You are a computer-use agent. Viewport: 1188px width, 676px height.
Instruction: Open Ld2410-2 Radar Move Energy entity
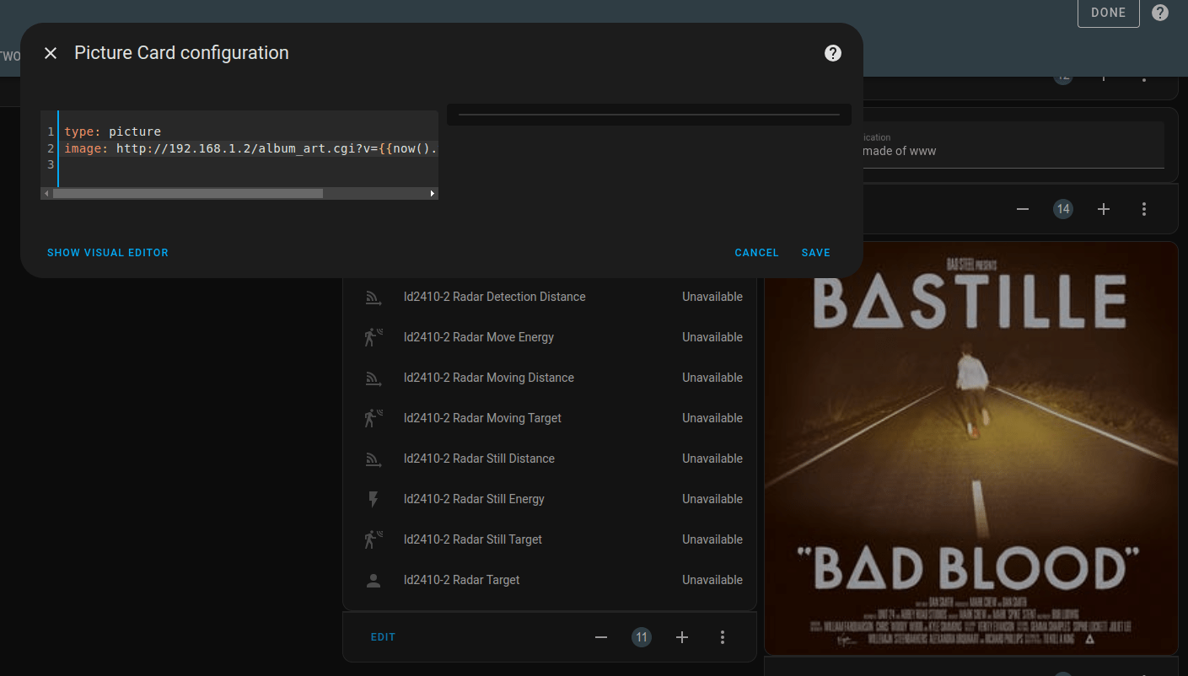tap(479, 337)
